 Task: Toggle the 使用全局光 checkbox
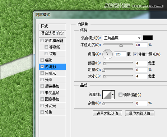click(135, 54)
